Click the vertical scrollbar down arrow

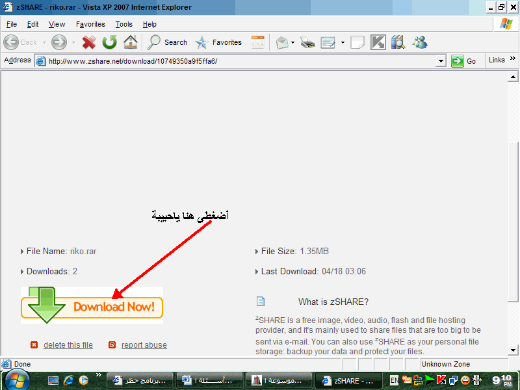[513, 350]
